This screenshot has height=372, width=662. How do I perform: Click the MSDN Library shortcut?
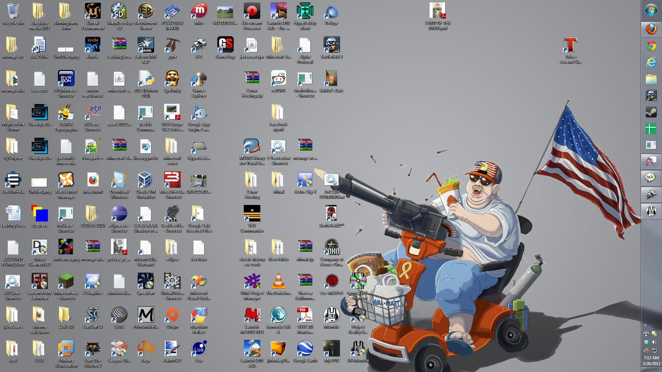[x=252, y=152]
